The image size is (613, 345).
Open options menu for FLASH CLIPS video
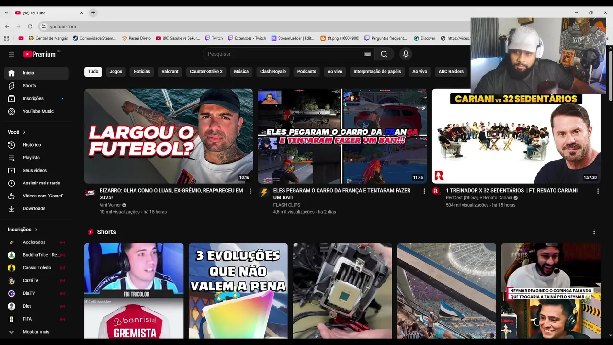point(424,191)
